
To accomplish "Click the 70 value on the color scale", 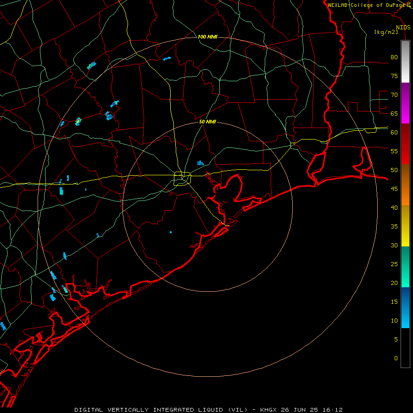I will (x=394, y=95).
